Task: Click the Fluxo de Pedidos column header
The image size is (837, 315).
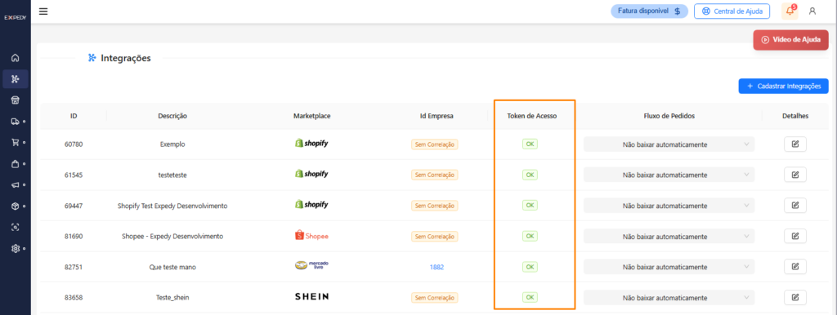Action: [669, 116]
